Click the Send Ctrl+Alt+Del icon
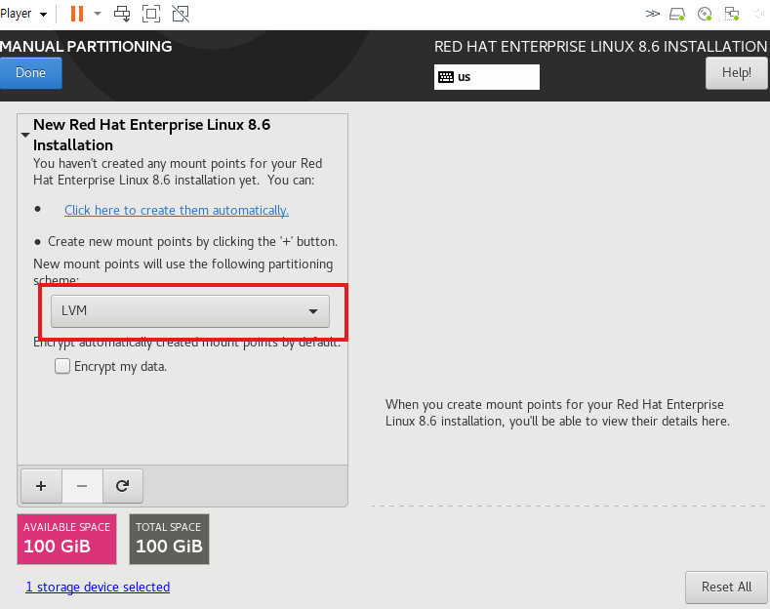This screenshot has height=609, width=770. click(122, 14)
